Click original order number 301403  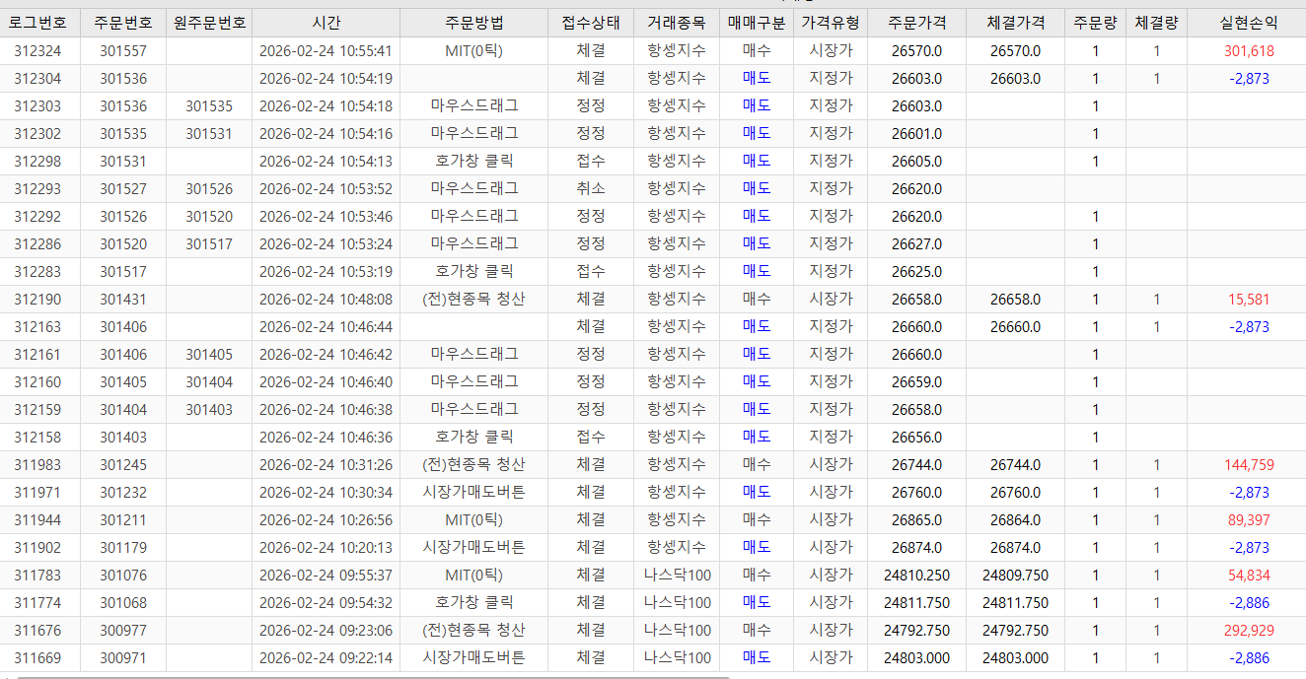[209, 410]
